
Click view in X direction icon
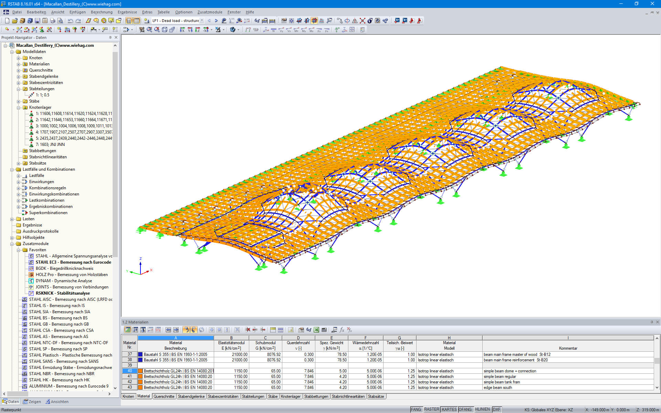182,30
